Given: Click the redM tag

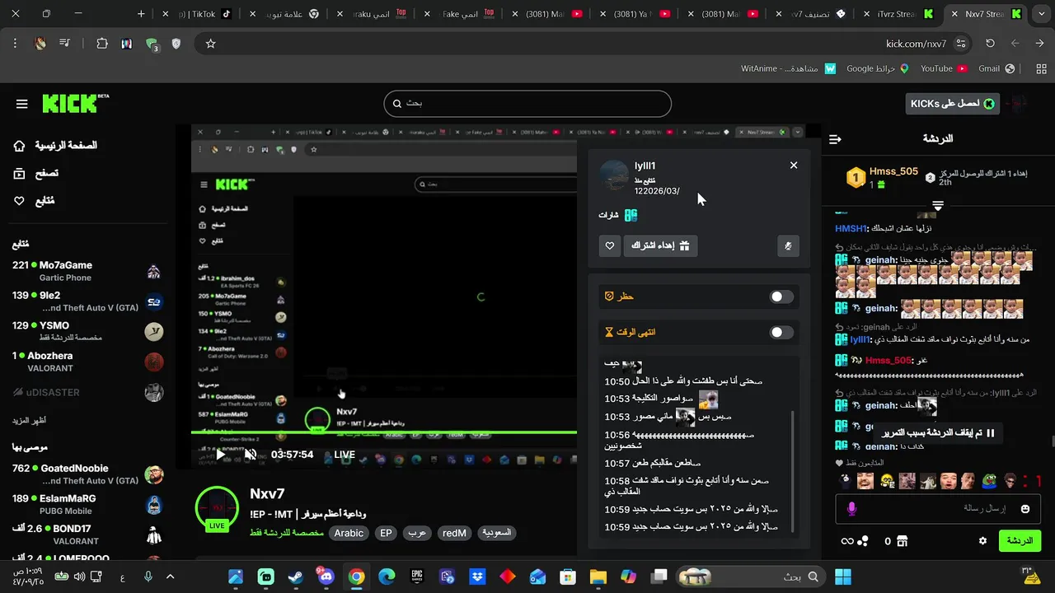Looking at the screenshot, I should pyautogui.click(x=454, y=533).
